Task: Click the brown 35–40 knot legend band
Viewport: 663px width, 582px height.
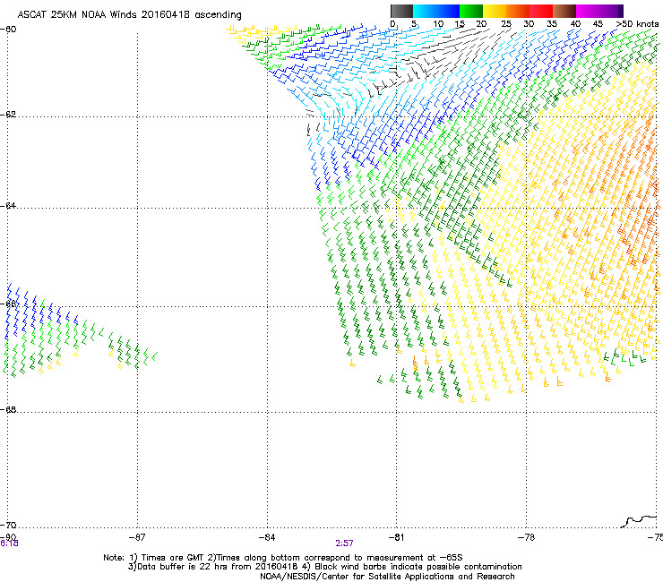Action: coord(564,11)
